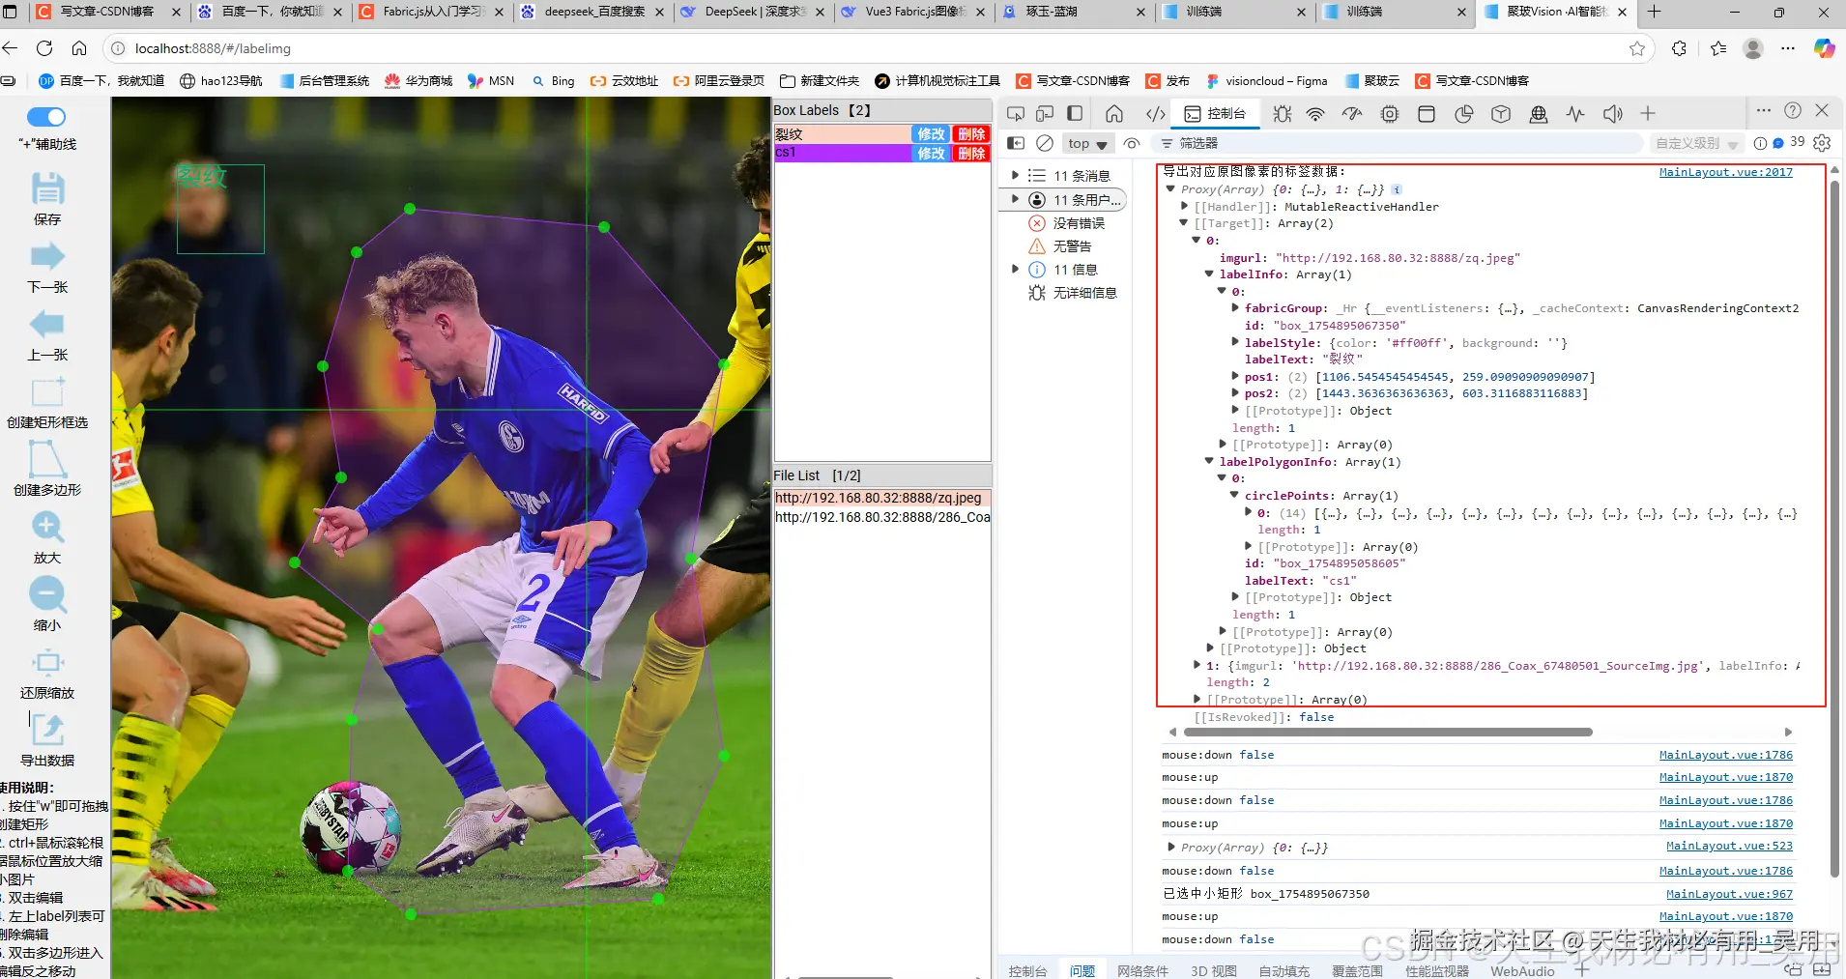Expand the 11 信息 info group
The width and height of the screenshot is (1846, 979).
pos(1015,270)
